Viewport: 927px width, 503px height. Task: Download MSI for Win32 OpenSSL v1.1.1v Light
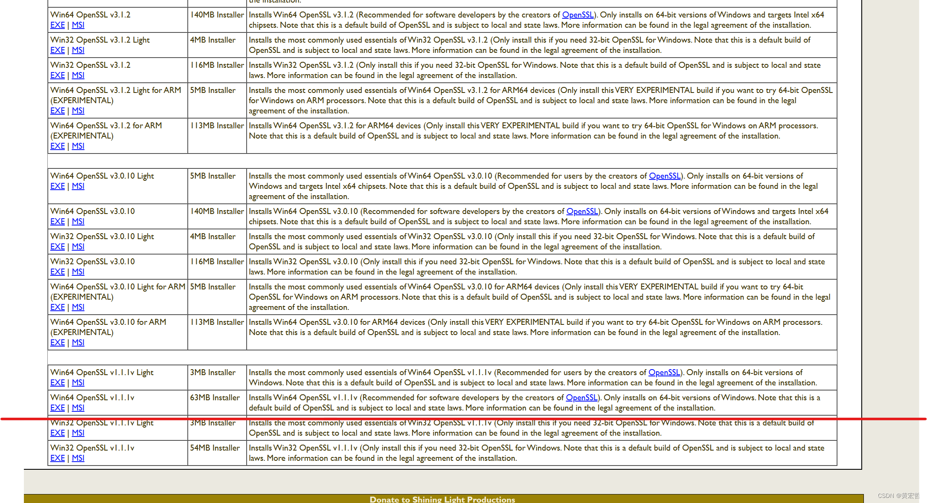click(x=78, y=433)
